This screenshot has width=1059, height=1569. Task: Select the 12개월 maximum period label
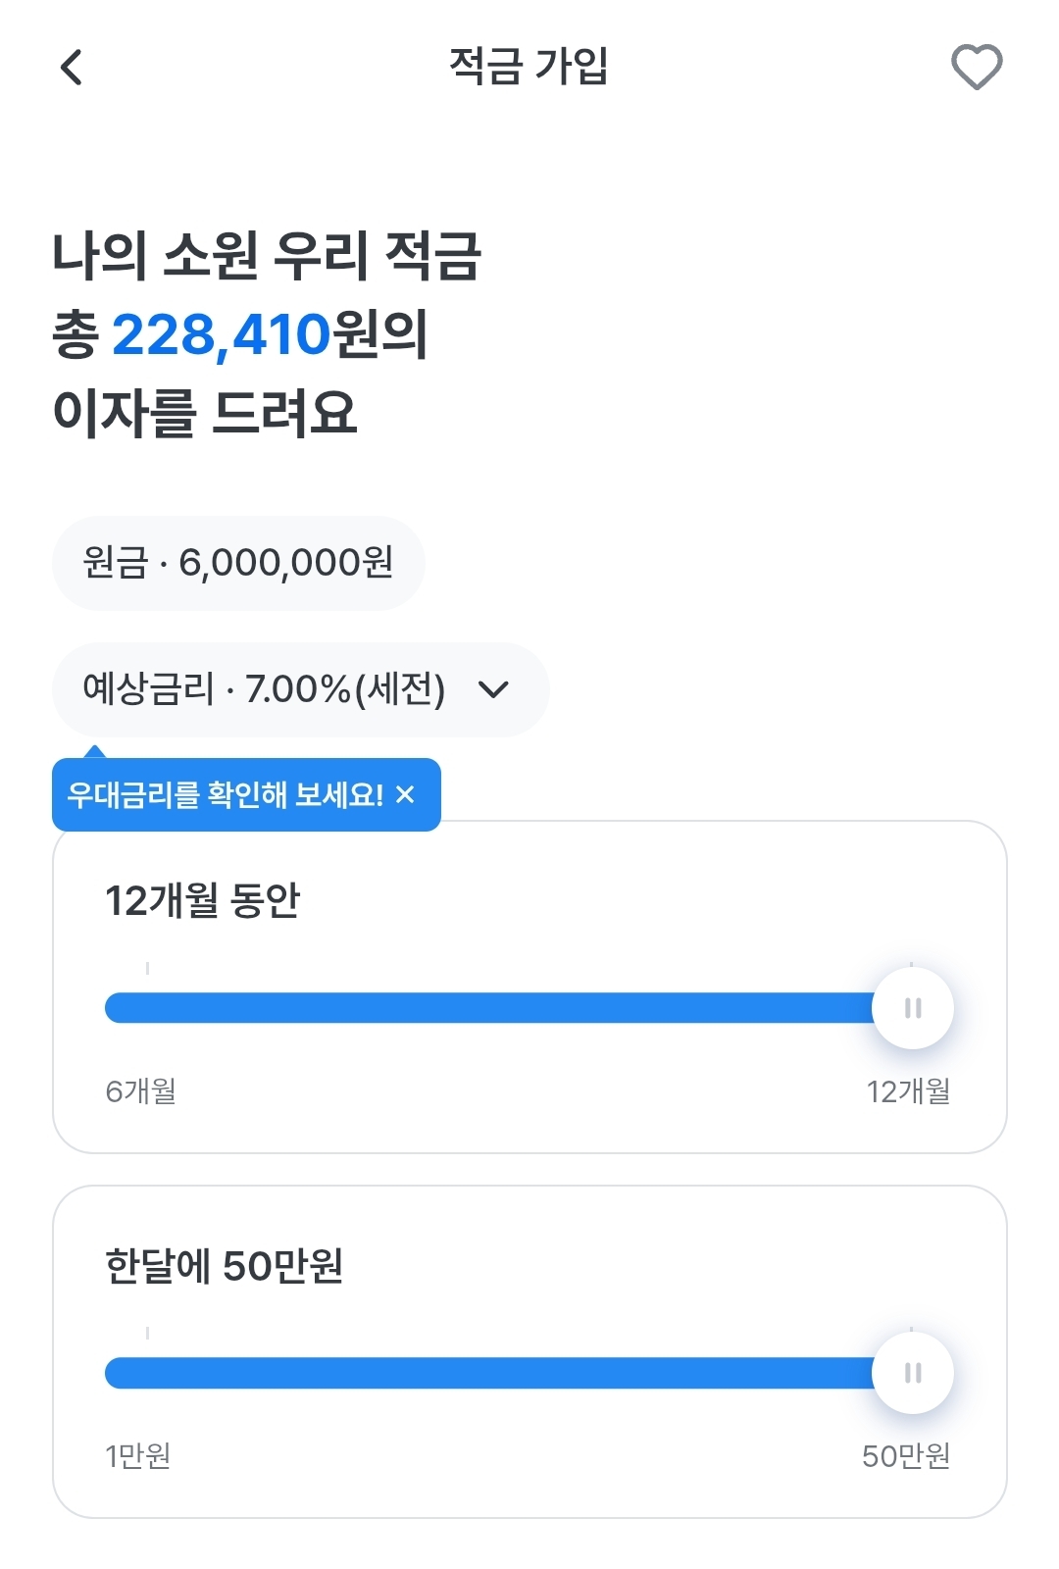point(908,1091)
